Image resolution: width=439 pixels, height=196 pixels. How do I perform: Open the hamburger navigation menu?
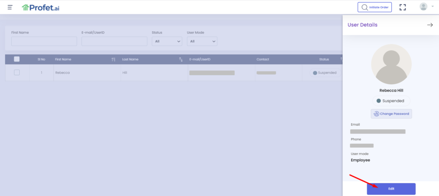(x=10, y=7)
